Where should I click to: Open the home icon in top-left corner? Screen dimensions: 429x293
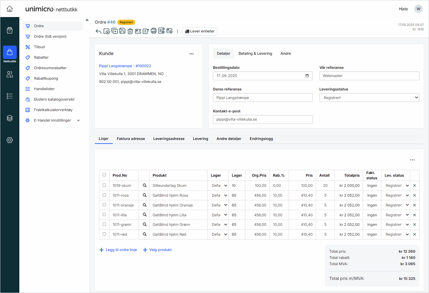click(x=10, y=9)
